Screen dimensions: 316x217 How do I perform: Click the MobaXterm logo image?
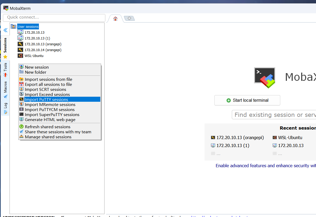tap(265, 78)
